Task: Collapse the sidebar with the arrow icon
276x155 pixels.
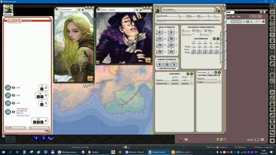Action: pos(272,141)
